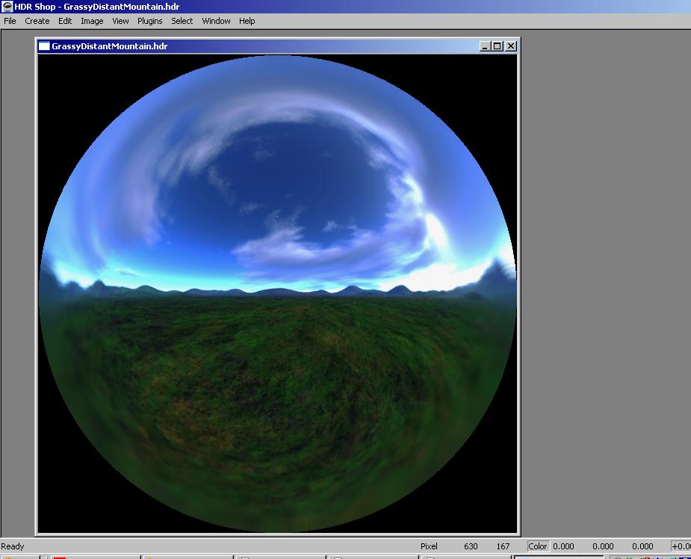Viewport: 691px width, 559px height.
Task: Minimize the GrassyDistantMountain.hdr document window
Action: [486, 46]
